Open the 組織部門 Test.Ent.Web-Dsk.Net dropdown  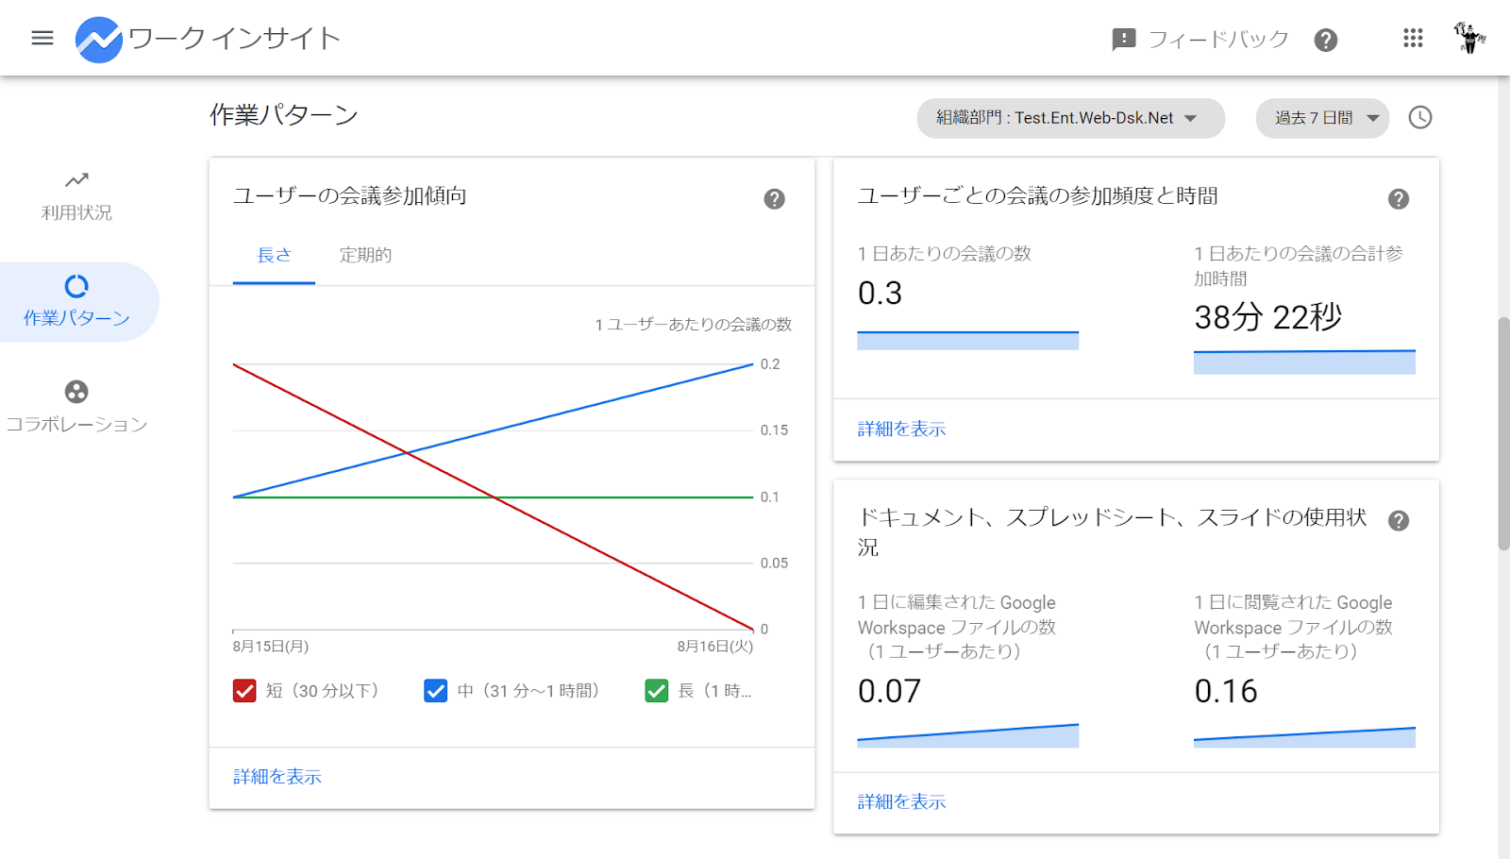[1069, 118]
